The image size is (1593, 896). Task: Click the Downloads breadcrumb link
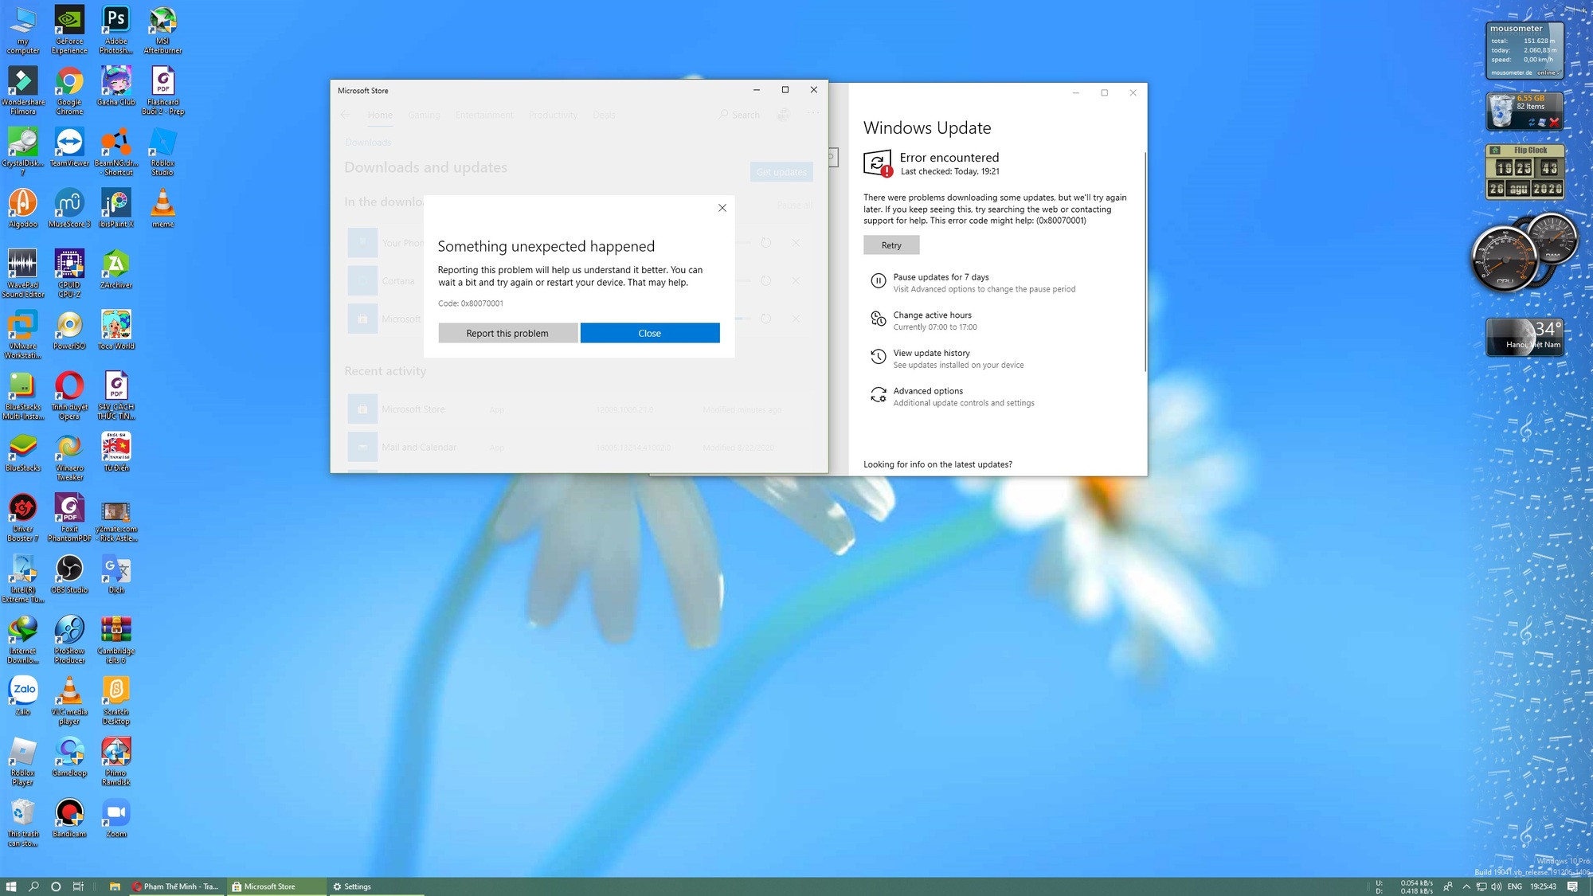point(368,143)
